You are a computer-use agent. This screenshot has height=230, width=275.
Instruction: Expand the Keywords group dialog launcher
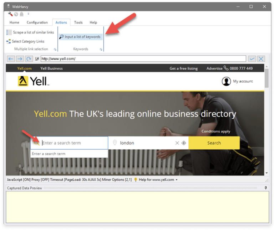coord(101,49)
